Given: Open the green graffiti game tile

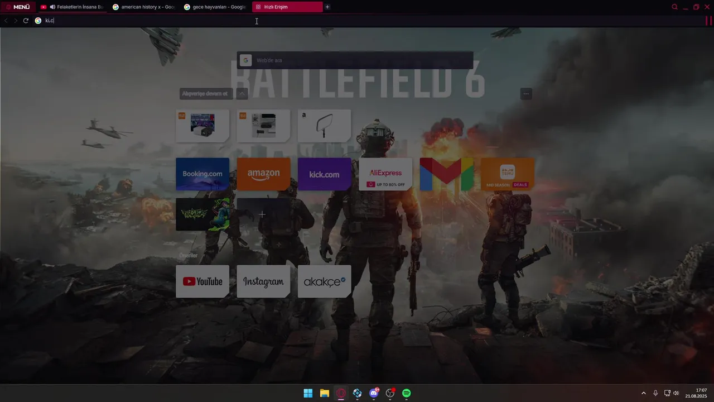Looking at the screenshot, I should 202,214.
